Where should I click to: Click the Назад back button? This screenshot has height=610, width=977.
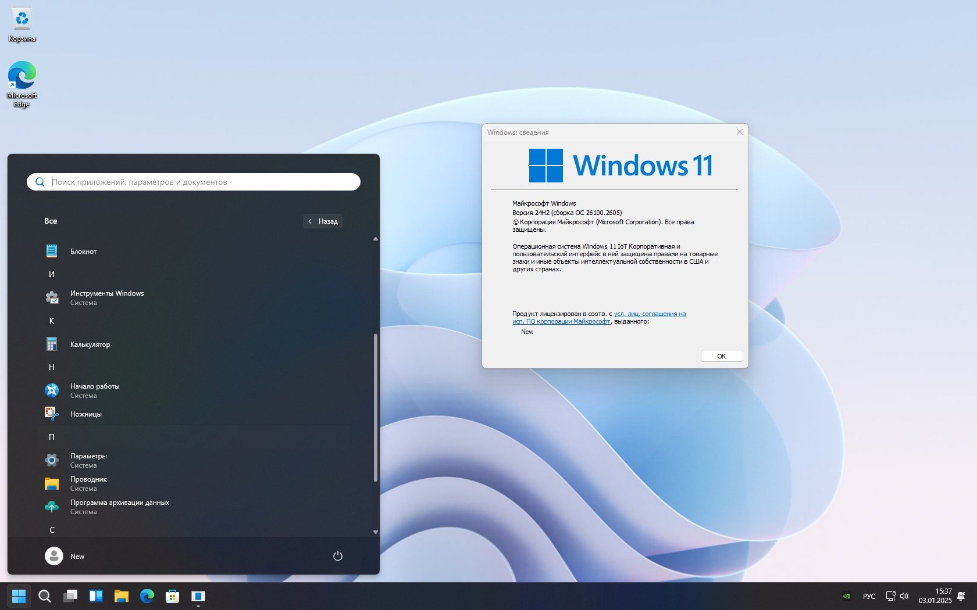(x=323, y=221)
